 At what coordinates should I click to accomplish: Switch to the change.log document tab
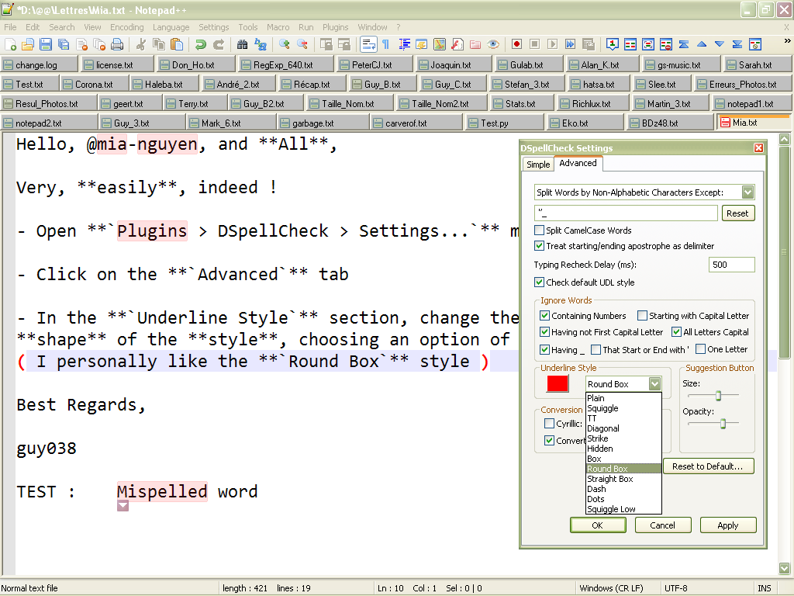click(x=40, y=65)
